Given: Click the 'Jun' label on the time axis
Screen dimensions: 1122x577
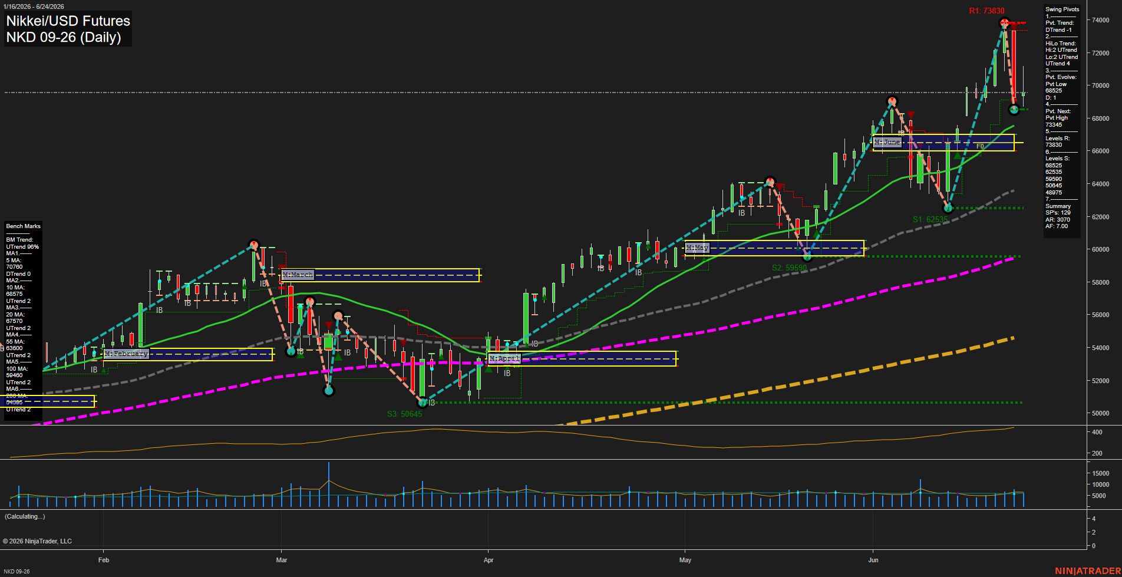Looking at the screenshot, I should [873, 560].
